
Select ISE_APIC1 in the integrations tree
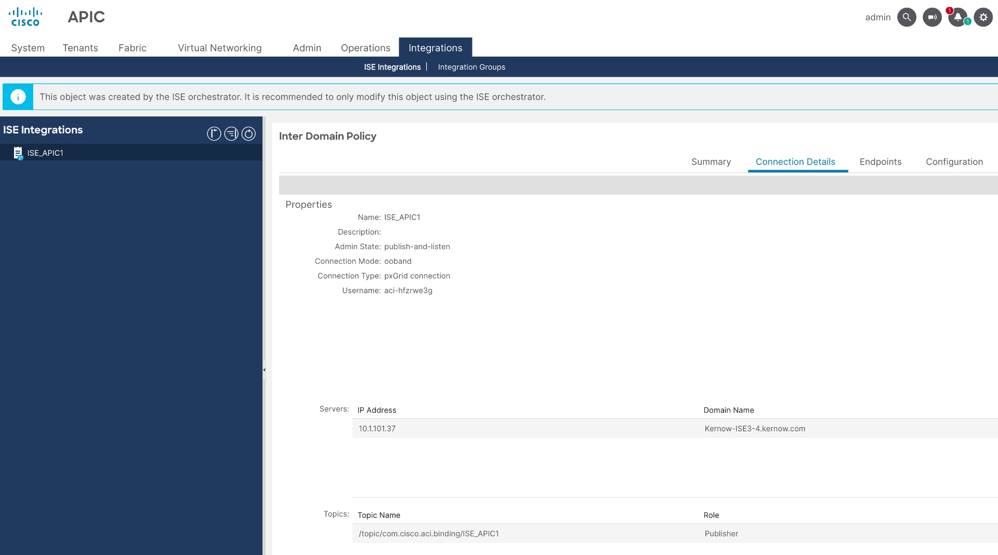[45, 153]
